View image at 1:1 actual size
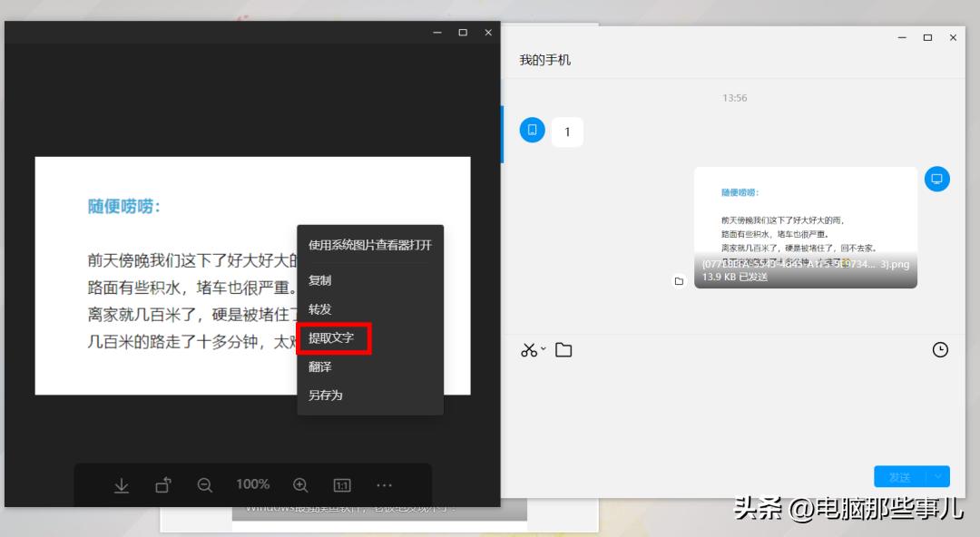Viewport: 980px width, 537px height. tap(342, 484)
